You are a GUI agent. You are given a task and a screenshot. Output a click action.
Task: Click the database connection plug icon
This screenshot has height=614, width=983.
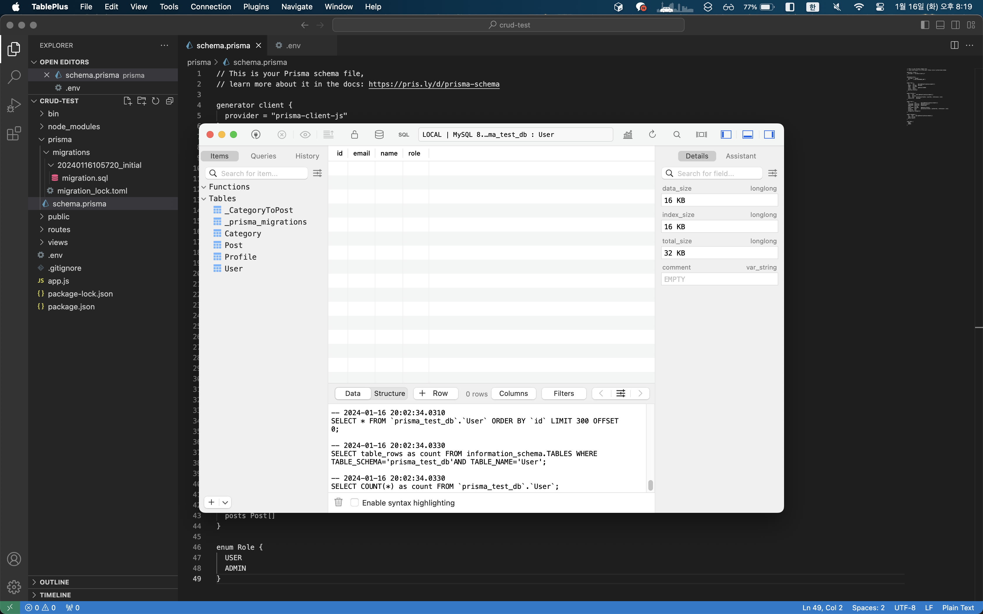pos(256,134)
